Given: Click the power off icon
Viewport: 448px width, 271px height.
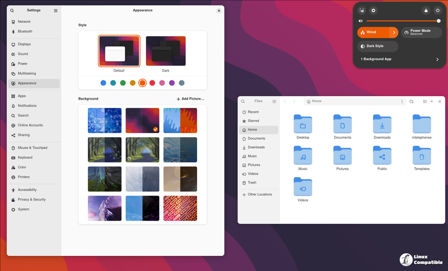Looking at the screenshot, I should coord(438,10).
